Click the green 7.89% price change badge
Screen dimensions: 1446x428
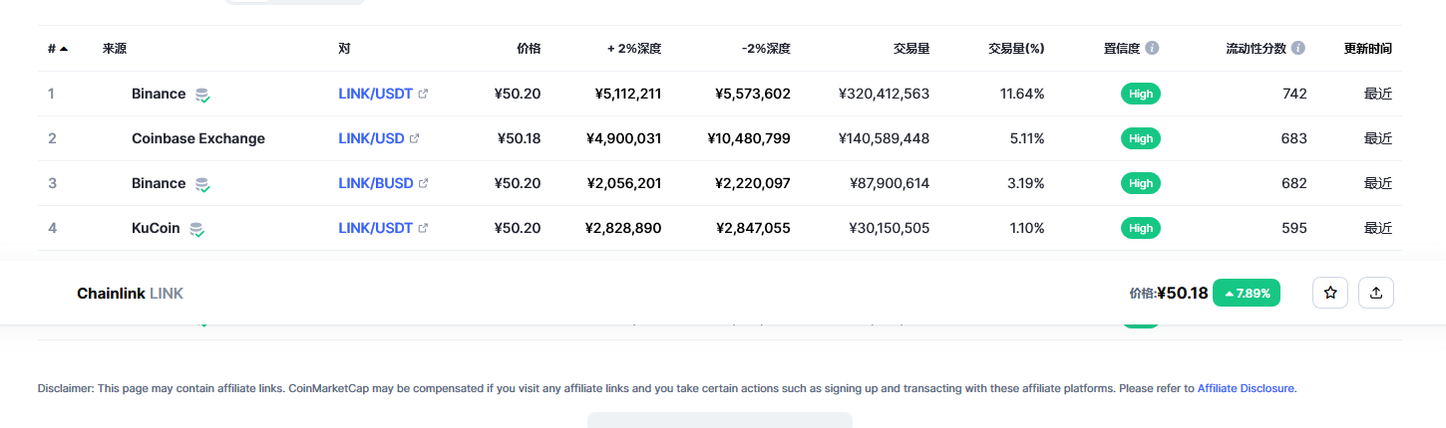click(1247, 293)
